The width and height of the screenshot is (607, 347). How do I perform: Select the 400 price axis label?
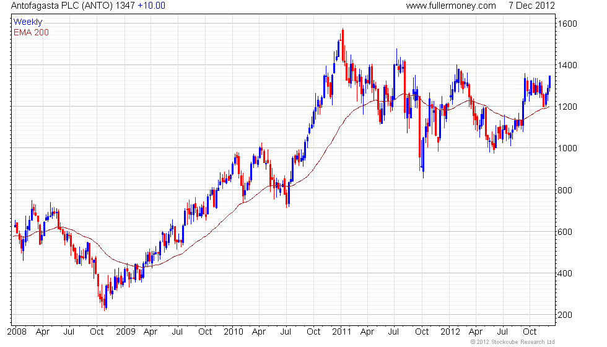click(565, 273)
